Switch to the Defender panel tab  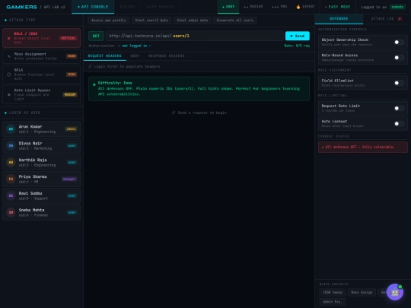339,19
